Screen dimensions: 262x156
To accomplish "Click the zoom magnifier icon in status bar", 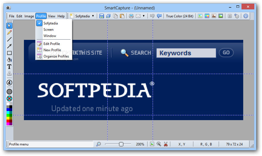I will [99, 144].
